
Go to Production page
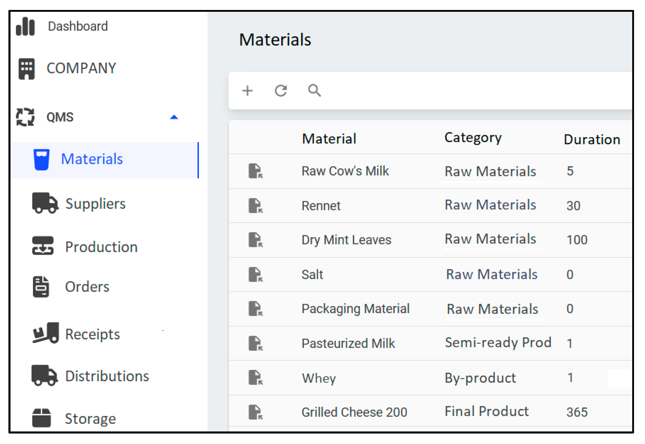click(x=101, y=247)
